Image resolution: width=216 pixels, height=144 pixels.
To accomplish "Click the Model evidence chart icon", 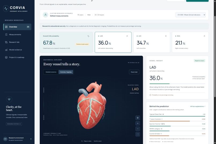I will (6, 50).
